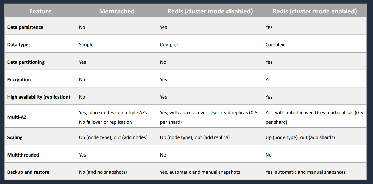Click 'Up (node type); out (add replica)' cell
This screenshot has height=184, width=373.
point(195,137)
